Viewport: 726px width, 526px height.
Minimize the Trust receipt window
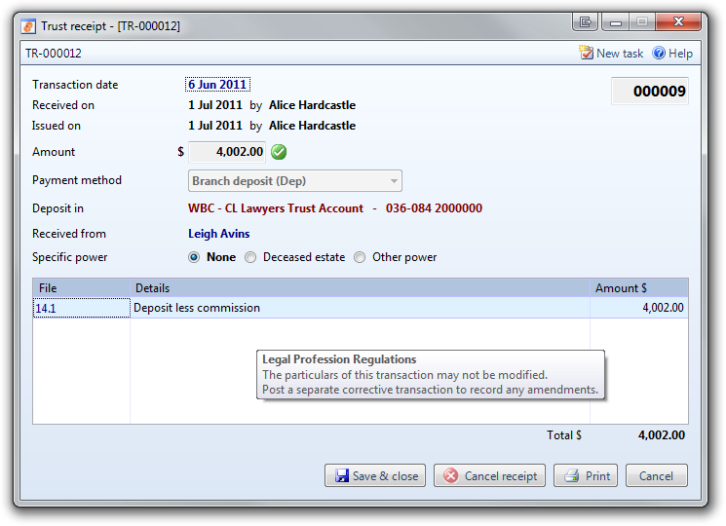tap(615, 21)
